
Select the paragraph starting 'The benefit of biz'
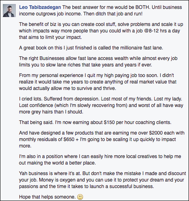pos(101,31)
